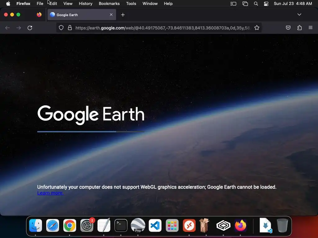The width and height of the screenshot is (318, 238).
Task: Launch Google Earth Pro from Dock
Action: click(138, 226)
